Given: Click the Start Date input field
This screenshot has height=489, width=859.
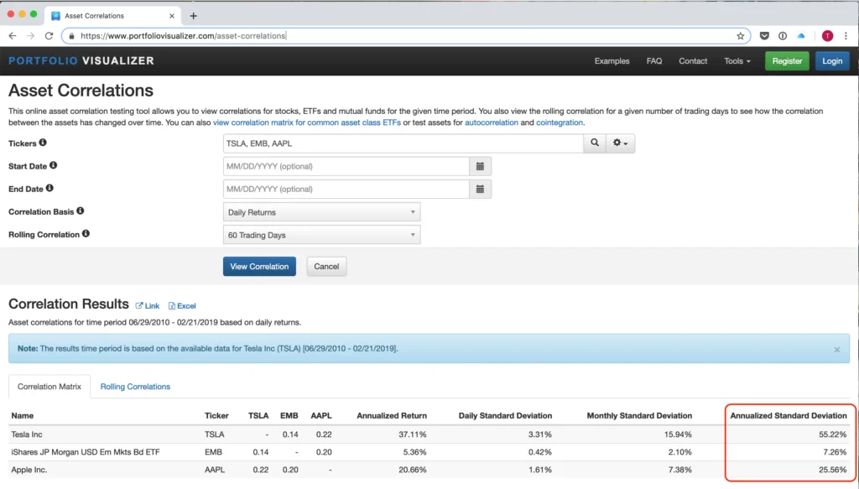Looking at the screenshot, I should click(x=346, y=166).
